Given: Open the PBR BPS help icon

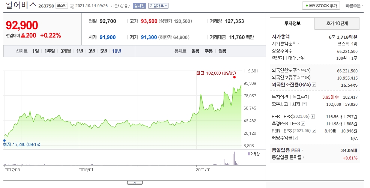Looking at the screenshot, I should [314, 131].
